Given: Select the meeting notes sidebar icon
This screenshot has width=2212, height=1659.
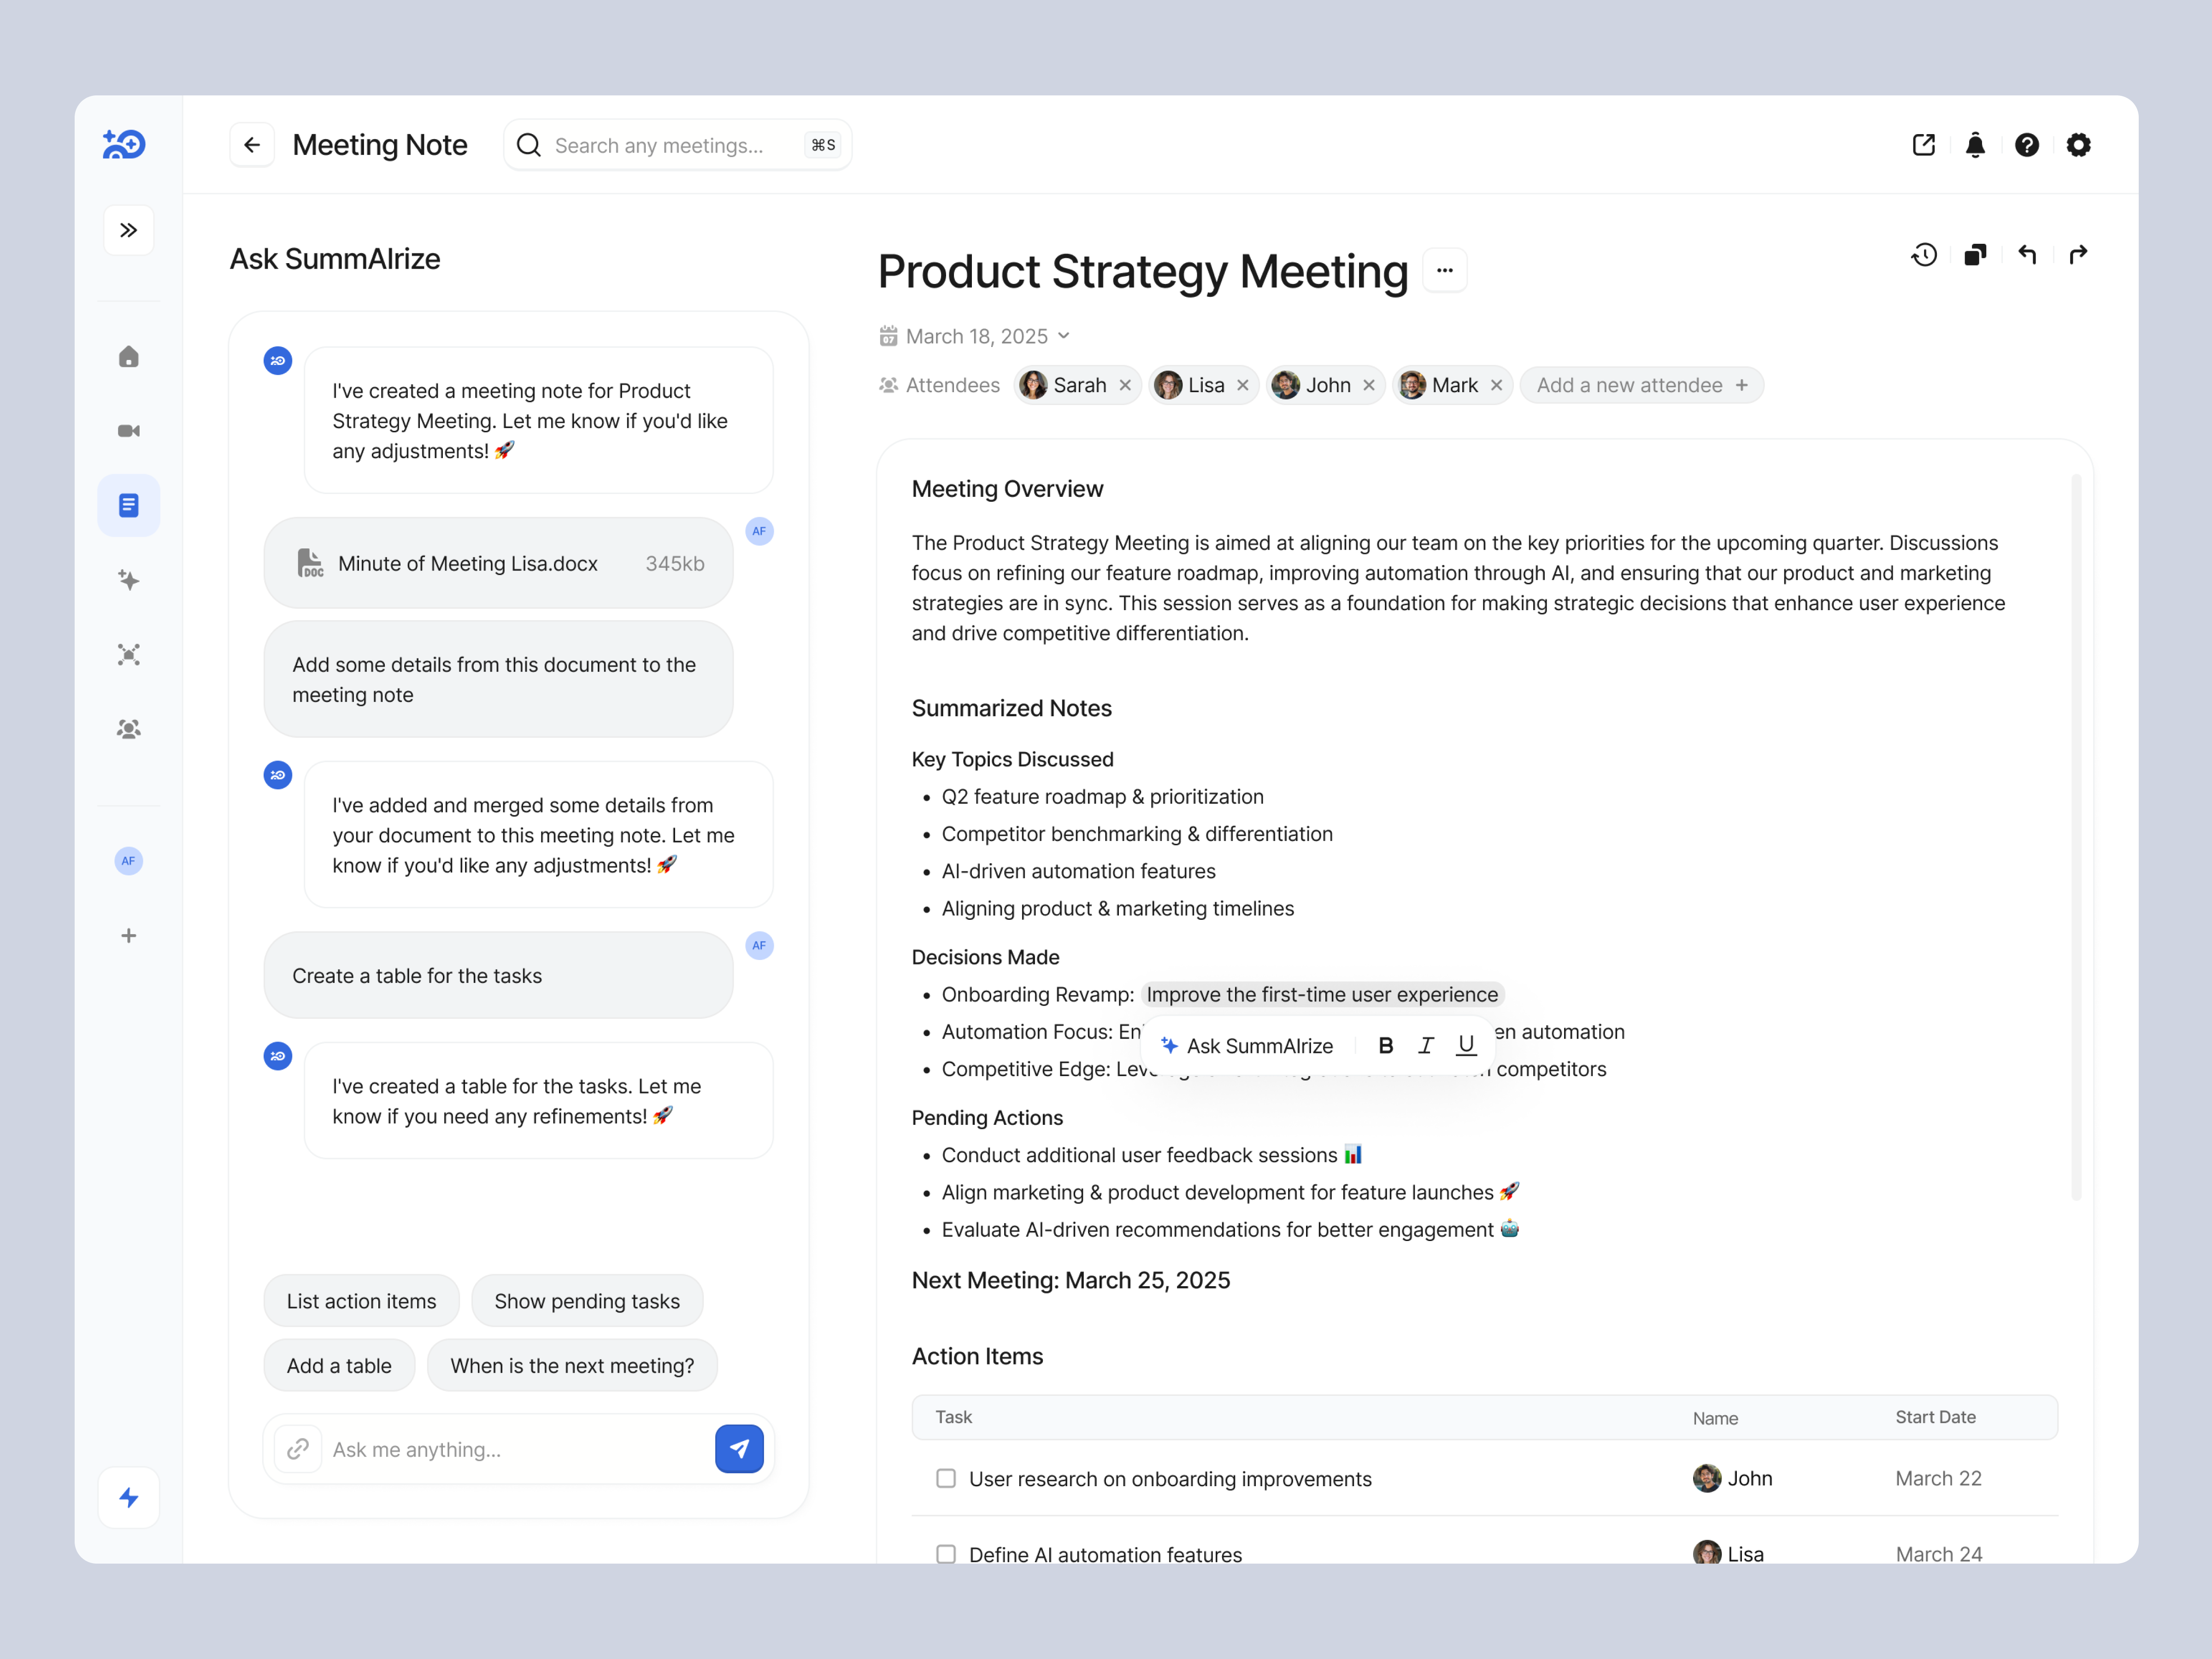Looking at the screenshot, I should point(128,505).
